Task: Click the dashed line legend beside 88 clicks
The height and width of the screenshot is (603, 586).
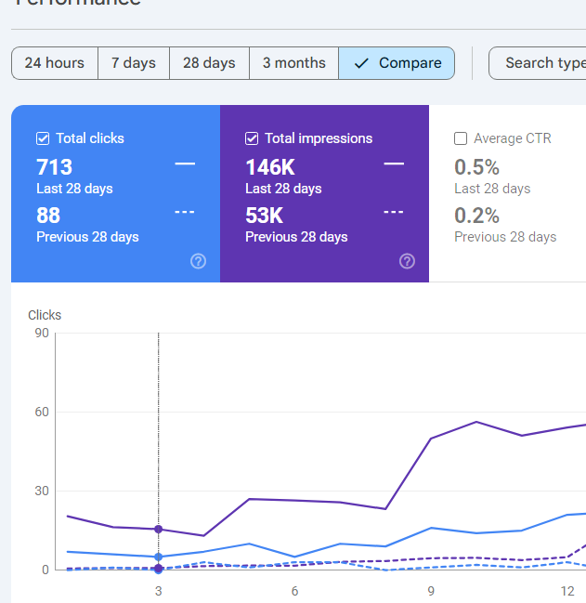Action: point(185,212)
